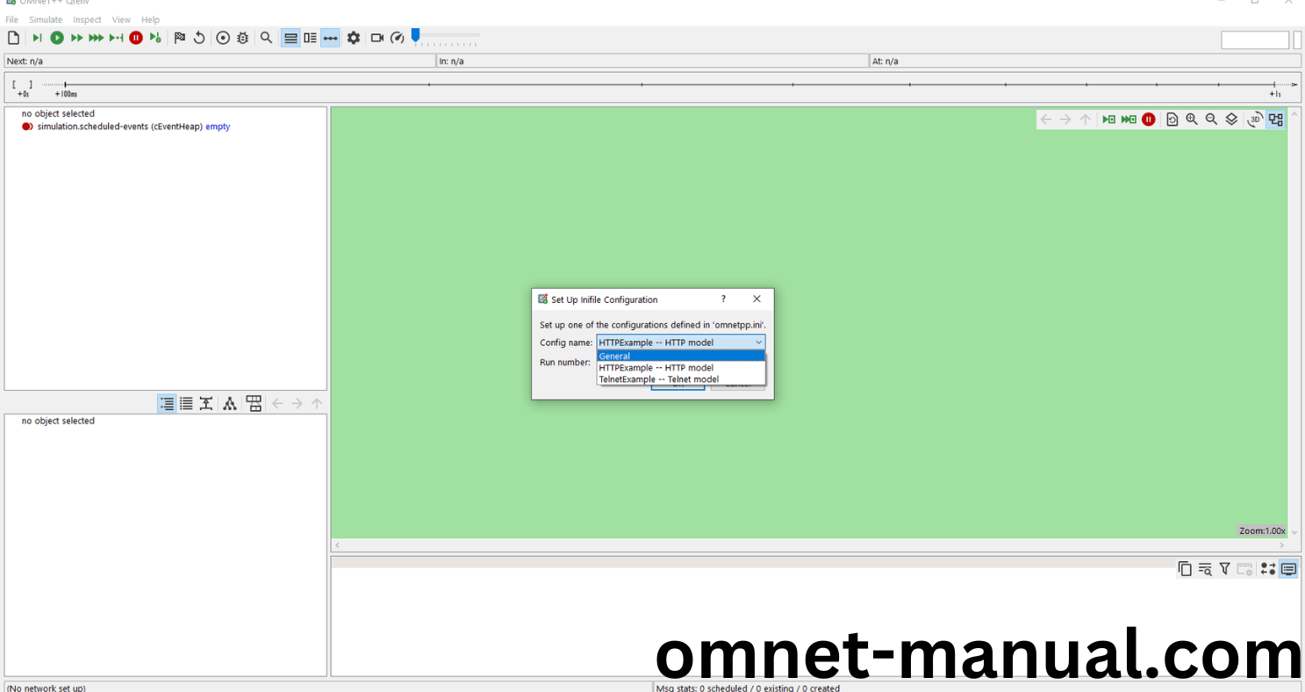Click the dialog's question mark help button
Image resolution: width=1305 pixels, height=692 pixels.
point(723,299)
